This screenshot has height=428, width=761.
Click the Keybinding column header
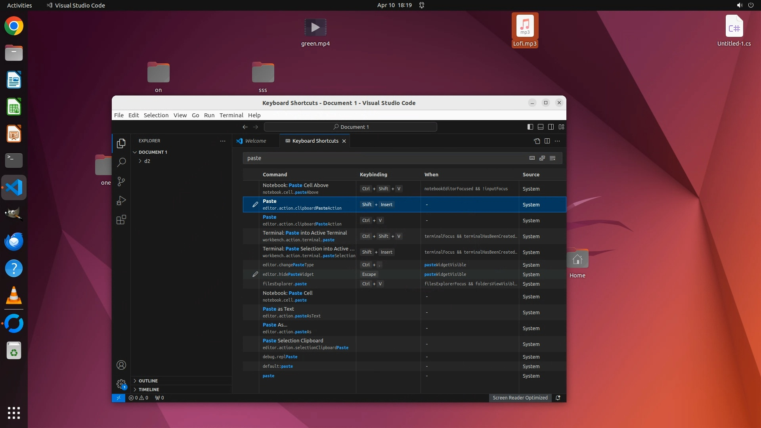click(x=373, y=175)
